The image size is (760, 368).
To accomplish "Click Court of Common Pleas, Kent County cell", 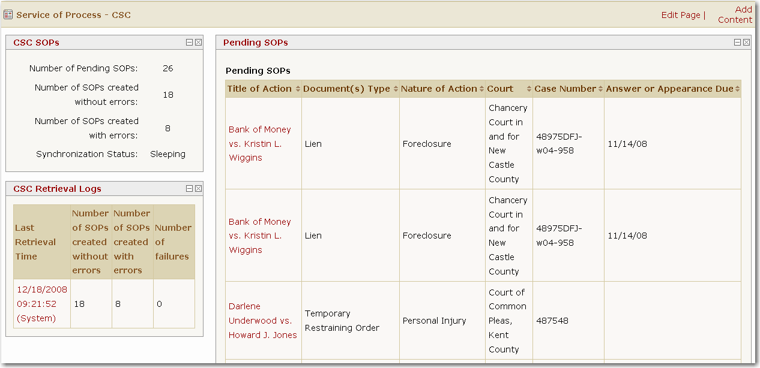I will coord(509,321).
